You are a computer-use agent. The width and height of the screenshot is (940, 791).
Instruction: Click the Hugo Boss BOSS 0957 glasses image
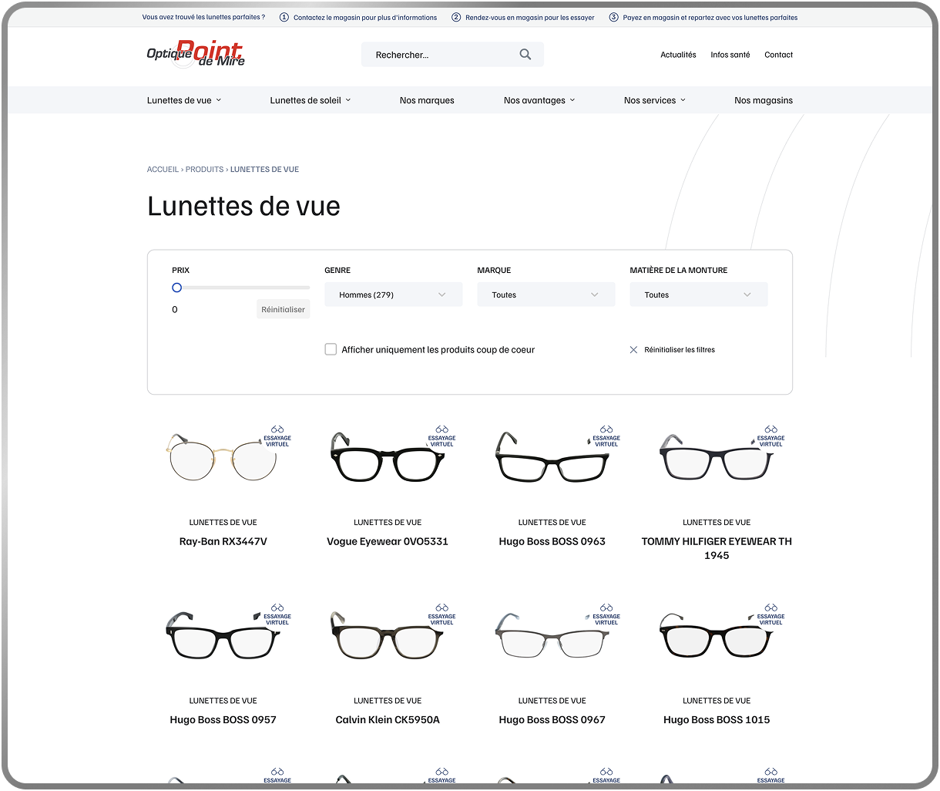(223, 636)
